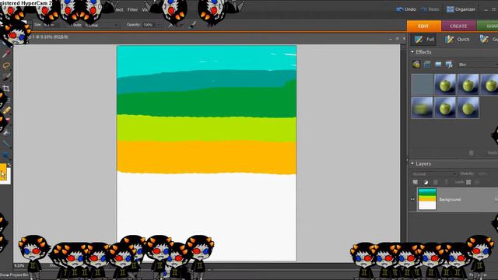
Task: Open the brush Mode dropdown
Action: point(102,25)
